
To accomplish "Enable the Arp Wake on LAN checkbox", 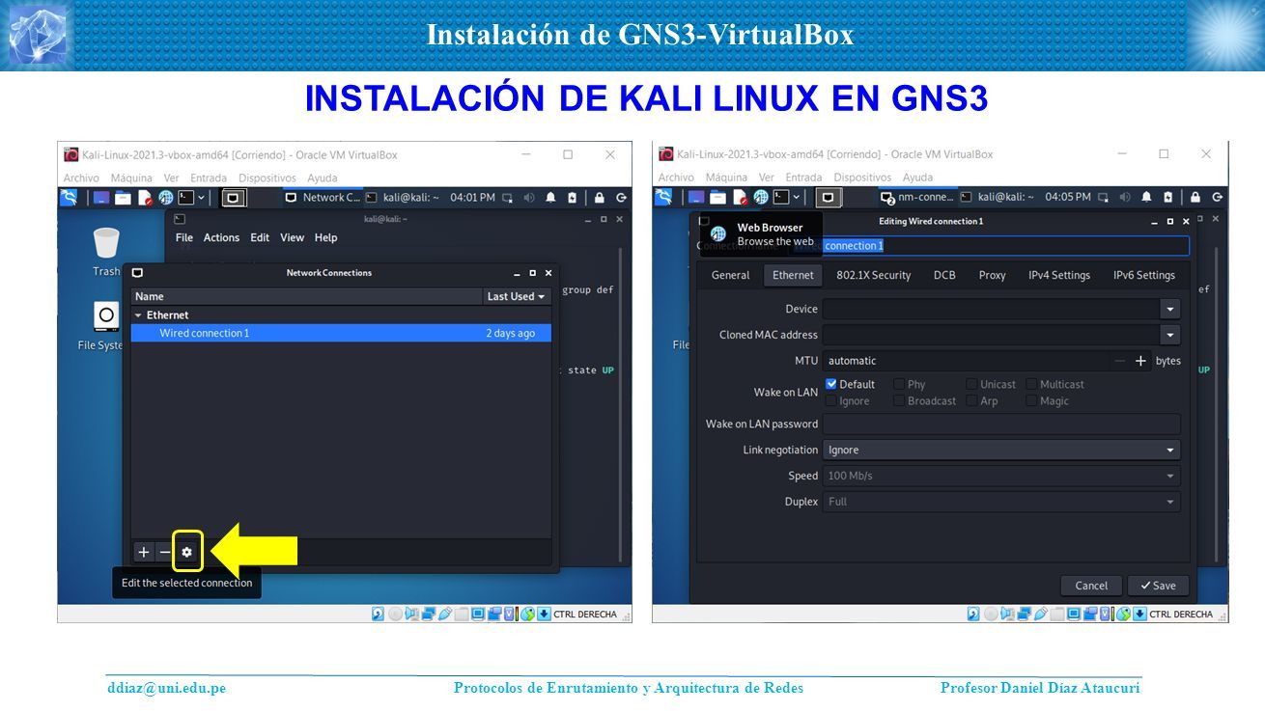I will pos(971,400).
